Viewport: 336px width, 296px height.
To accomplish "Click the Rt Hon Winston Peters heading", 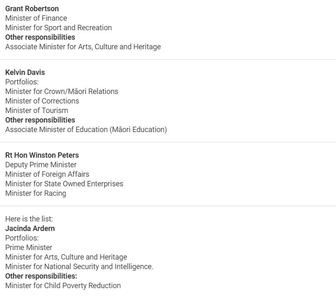I will tap(42, 155).
